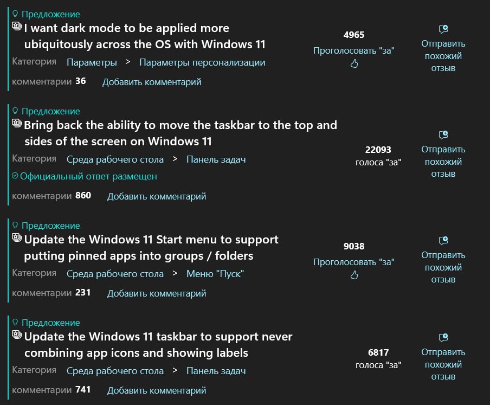Click голоса "за" text under 6817
This screenshot has height=405, width=490.
(378, 365)
